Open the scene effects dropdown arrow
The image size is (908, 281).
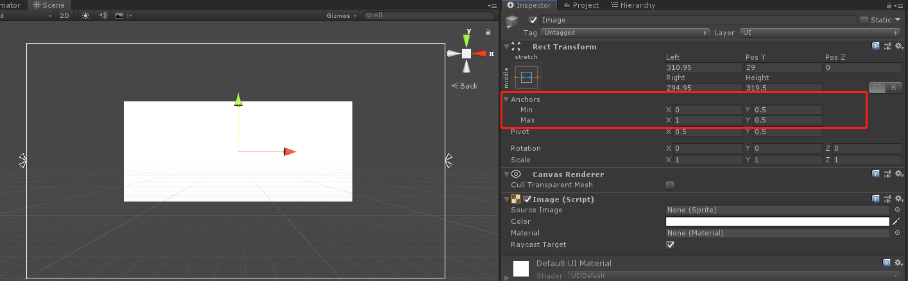point(130,15)
